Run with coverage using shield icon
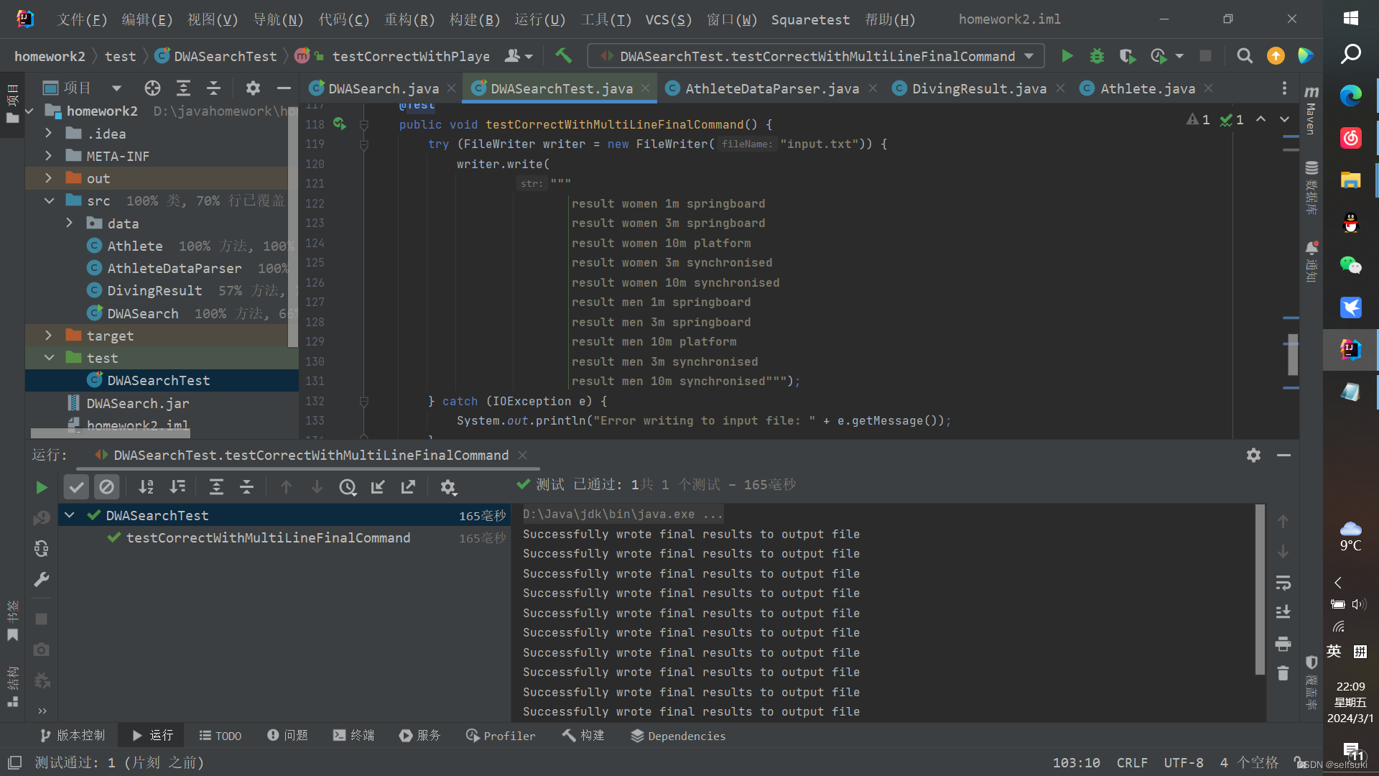This screenshot has width=1379, height=776. [x=1127, y=56]
